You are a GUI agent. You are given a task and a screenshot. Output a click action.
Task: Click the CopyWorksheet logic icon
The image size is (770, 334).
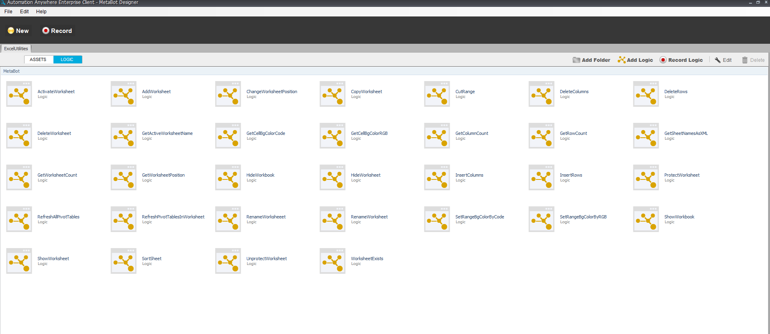(333, 94)
